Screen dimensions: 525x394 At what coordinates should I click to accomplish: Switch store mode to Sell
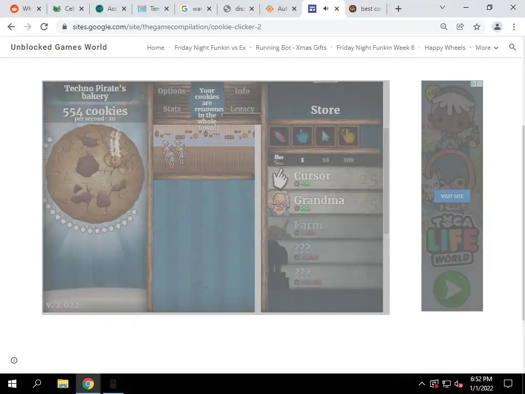coord(279,163)
